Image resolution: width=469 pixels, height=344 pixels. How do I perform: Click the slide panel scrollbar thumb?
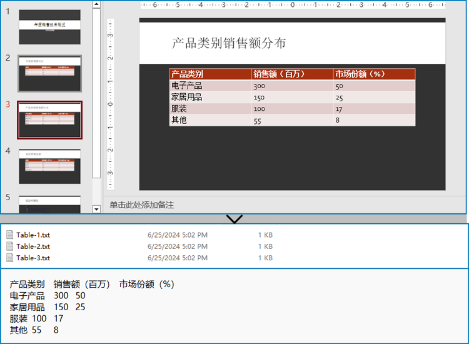(x=96, y=93)
